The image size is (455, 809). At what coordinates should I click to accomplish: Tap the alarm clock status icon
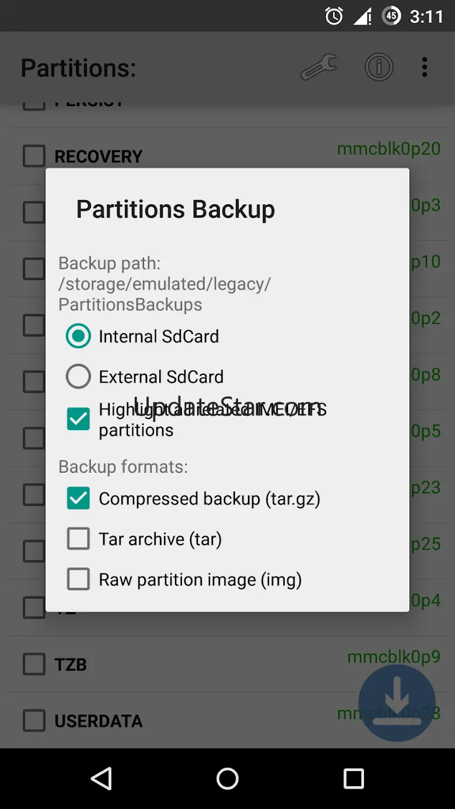(334, 16)
